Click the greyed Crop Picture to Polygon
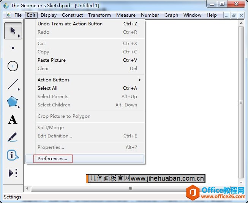This screenshot has width=248, height=203. tap(85, 116)
